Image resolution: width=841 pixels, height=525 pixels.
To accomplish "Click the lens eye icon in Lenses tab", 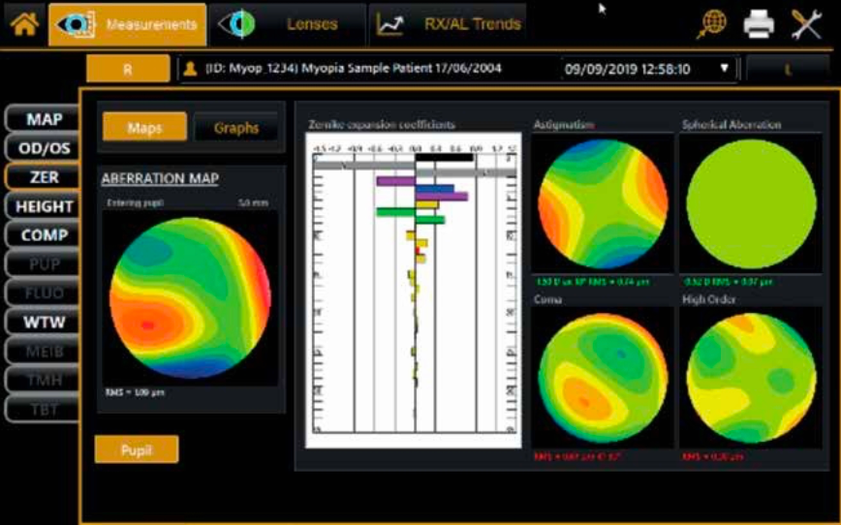I will (x=237, y=24).
